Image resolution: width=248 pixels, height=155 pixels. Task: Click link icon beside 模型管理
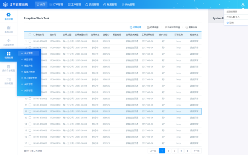coord(22,60)
